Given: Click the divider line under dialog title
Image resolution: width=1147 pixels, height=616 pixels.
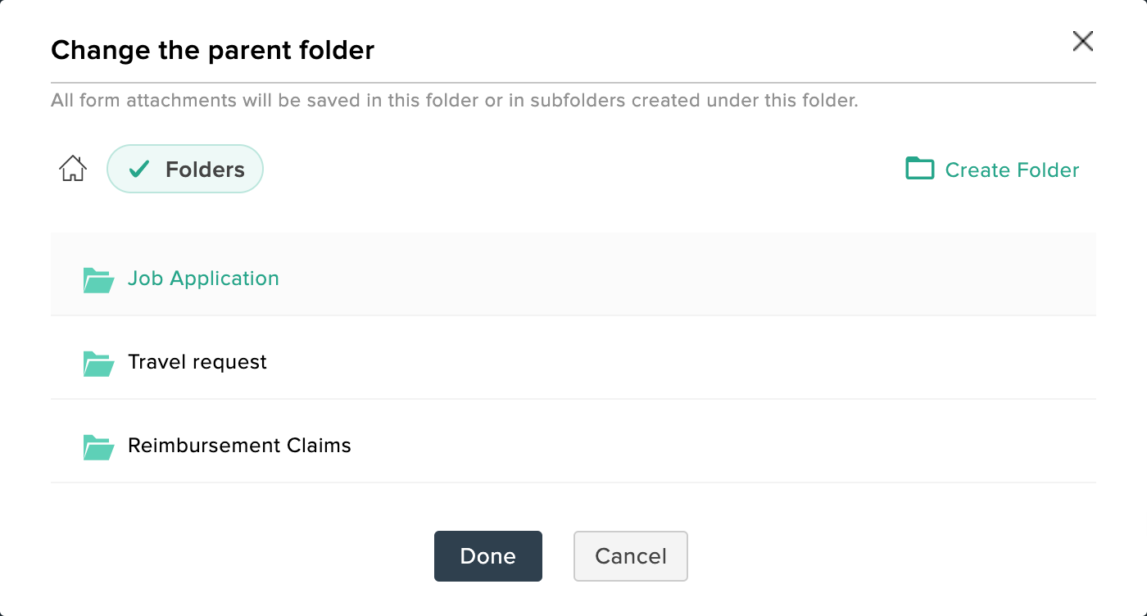Looking at the screenshot, I should (x=573, y=83).
